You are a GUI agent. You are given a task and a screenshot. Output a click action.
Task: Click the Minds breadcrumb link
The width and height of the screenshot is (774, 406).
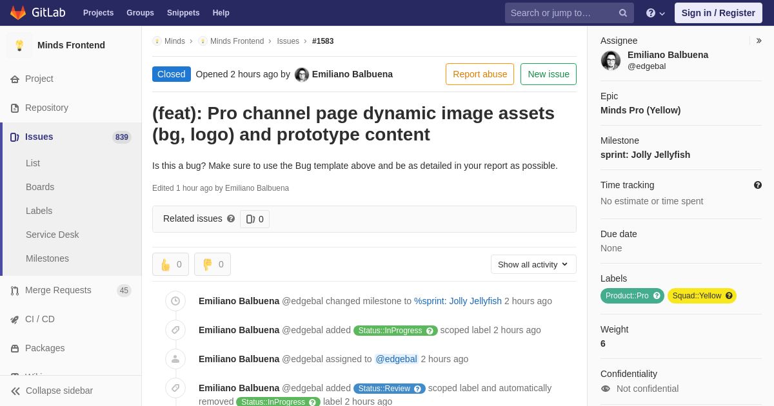point(174,41)
